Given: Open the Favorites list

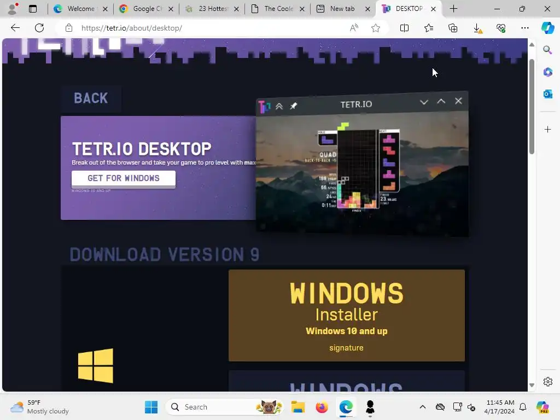Looking at the screenshot, I should point(429,28).
